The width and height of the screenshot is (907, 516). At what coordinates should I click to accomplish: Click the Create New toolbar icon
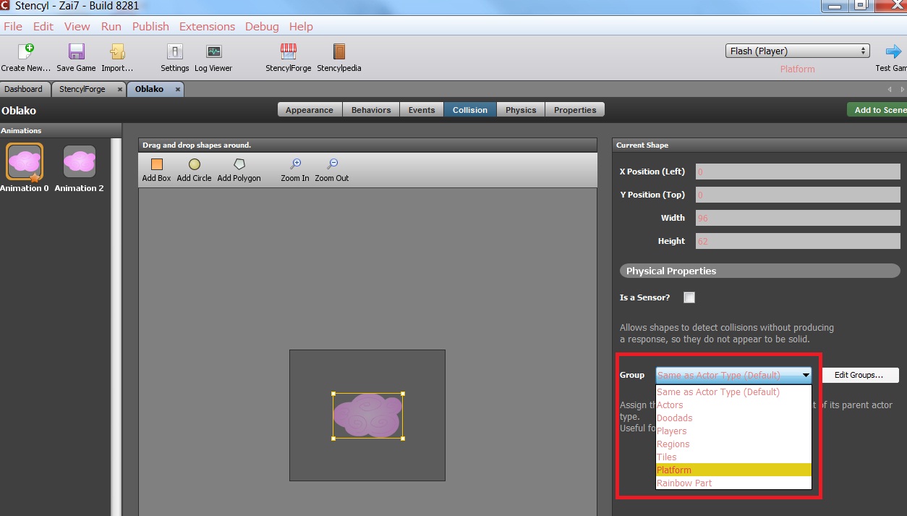(x=25, y=53)
